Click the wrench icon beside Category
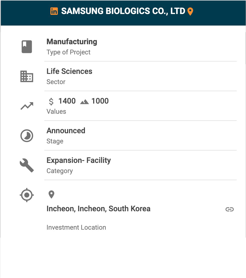 tap(27, 165)
